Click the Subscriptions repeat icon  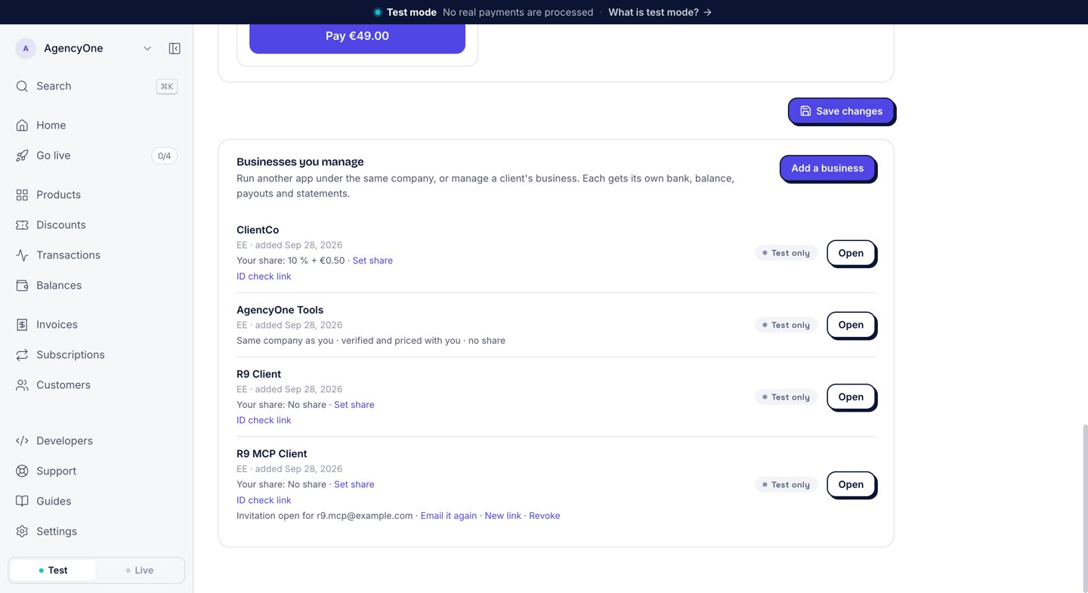click(22, 355)
